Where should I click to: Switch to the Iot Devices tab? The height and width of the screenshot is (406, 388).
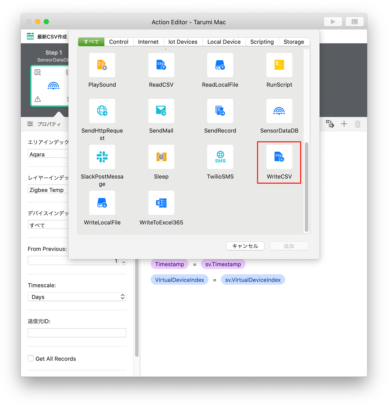tap(183, 42)
